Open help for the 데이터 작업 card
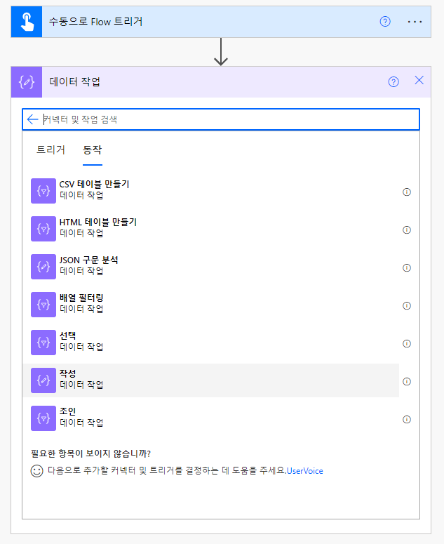The height and width of the screenshot is (544, 444). [x=393, y=82]
